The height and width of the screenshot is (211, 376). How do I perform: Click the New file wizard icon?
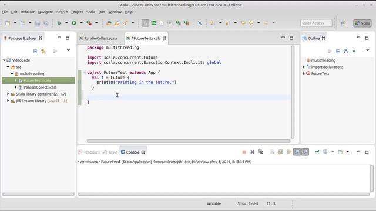coord(8,23)
